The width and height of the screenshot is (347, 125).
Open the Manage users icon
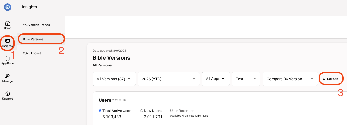(x=7, y=76)
